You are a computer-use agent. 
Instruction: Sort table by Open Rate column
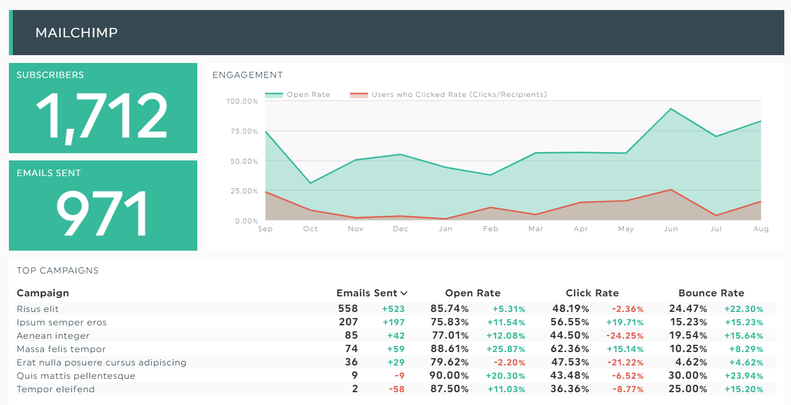473,293
